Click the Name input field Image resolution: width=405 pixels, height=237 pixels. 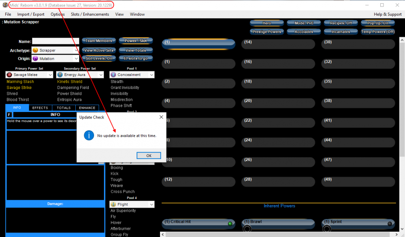click(55, 41)
